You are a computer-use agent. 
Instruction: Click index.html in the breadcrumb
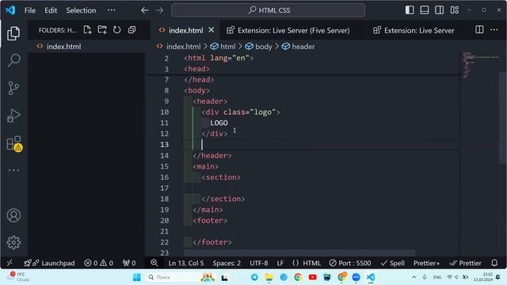183,47
